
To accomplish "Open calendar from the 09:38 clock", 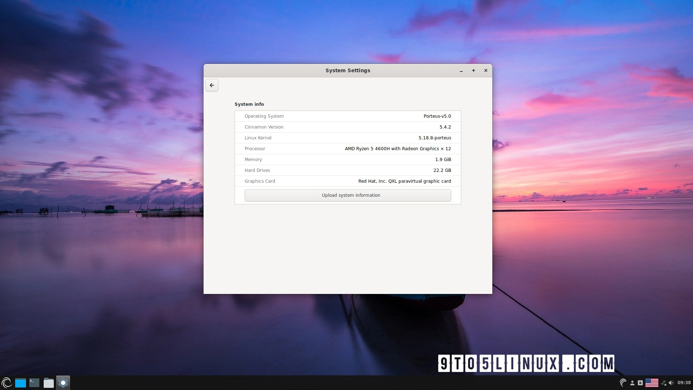I will point(684,383).
